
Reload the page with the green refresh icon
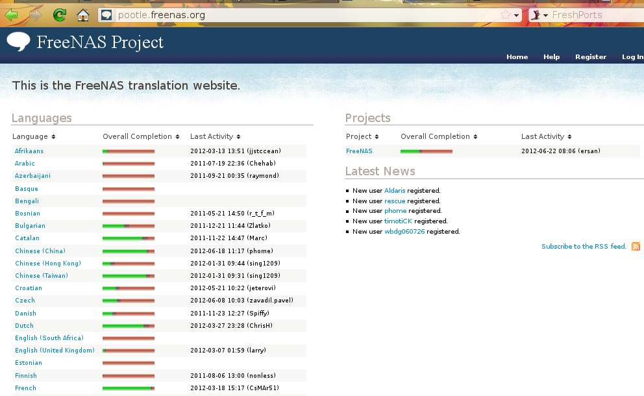point(60,15)
